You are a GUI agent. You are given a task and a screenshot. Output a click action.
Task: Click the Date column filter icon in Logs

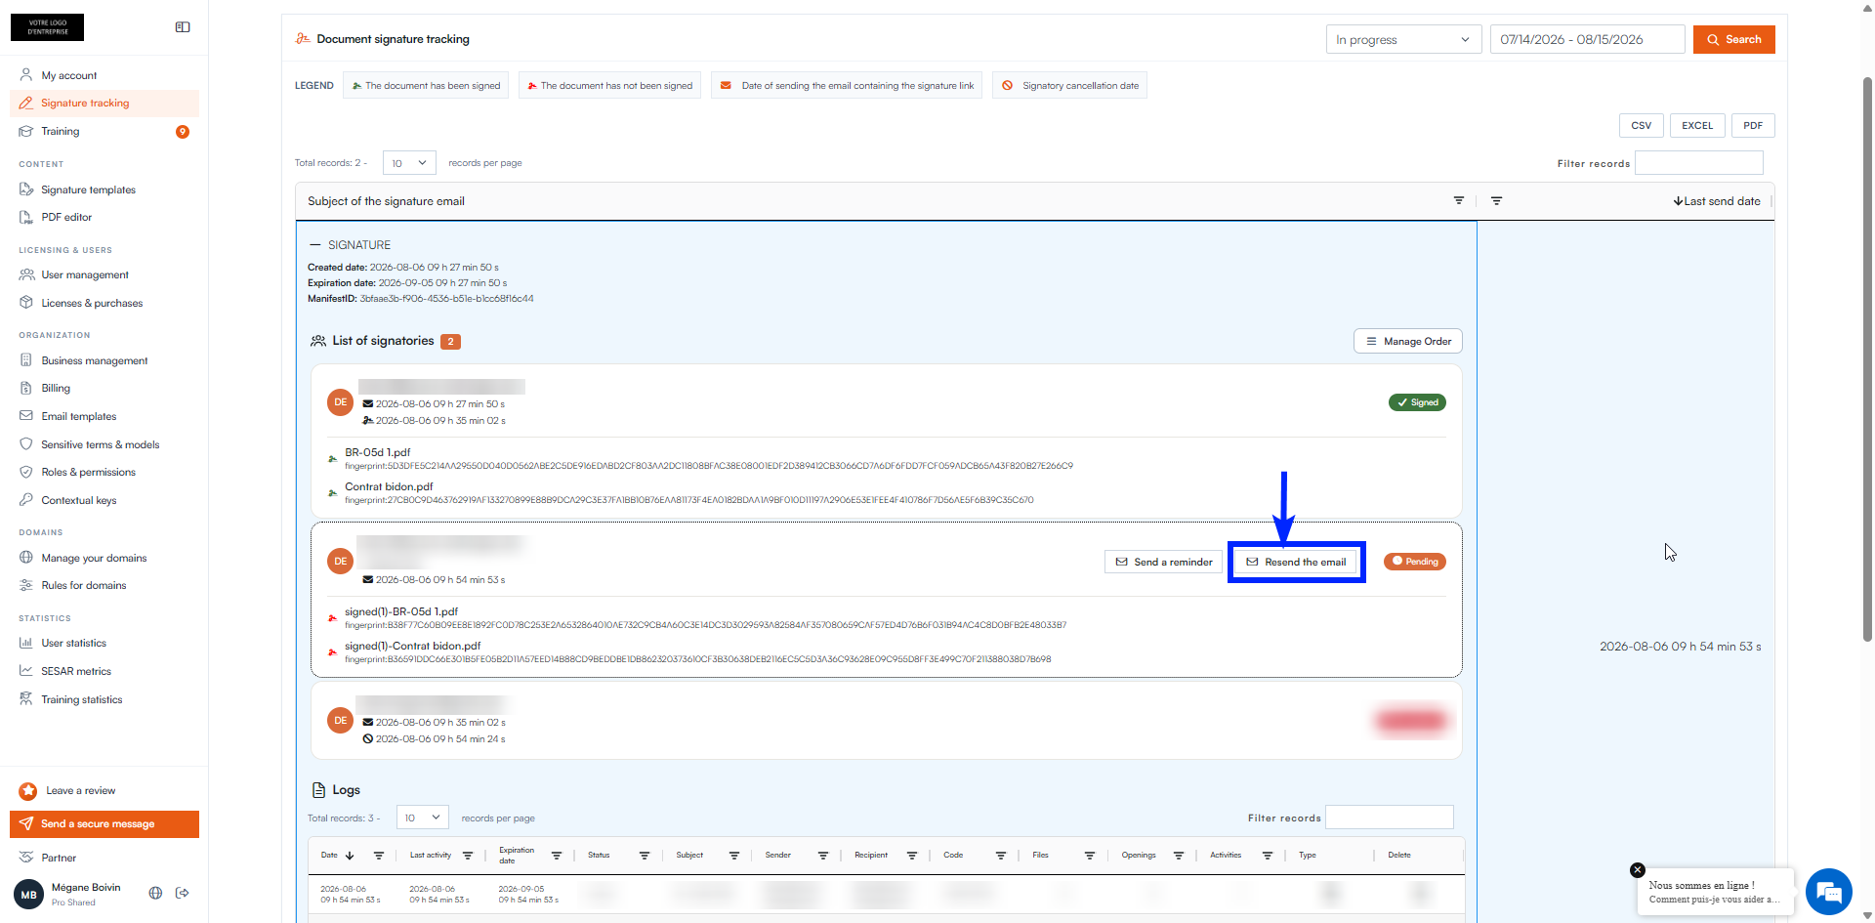point(379,856)
